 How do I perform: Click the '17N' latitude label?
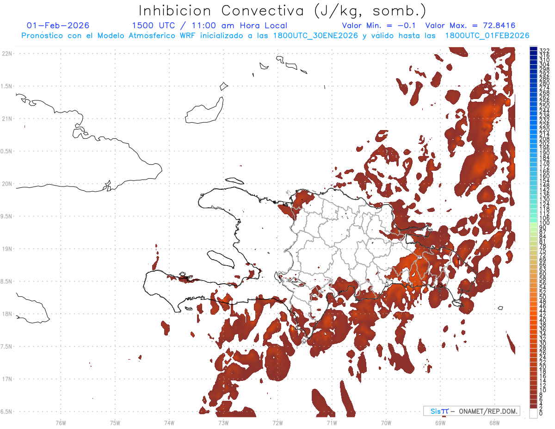[x=6, y=379]
